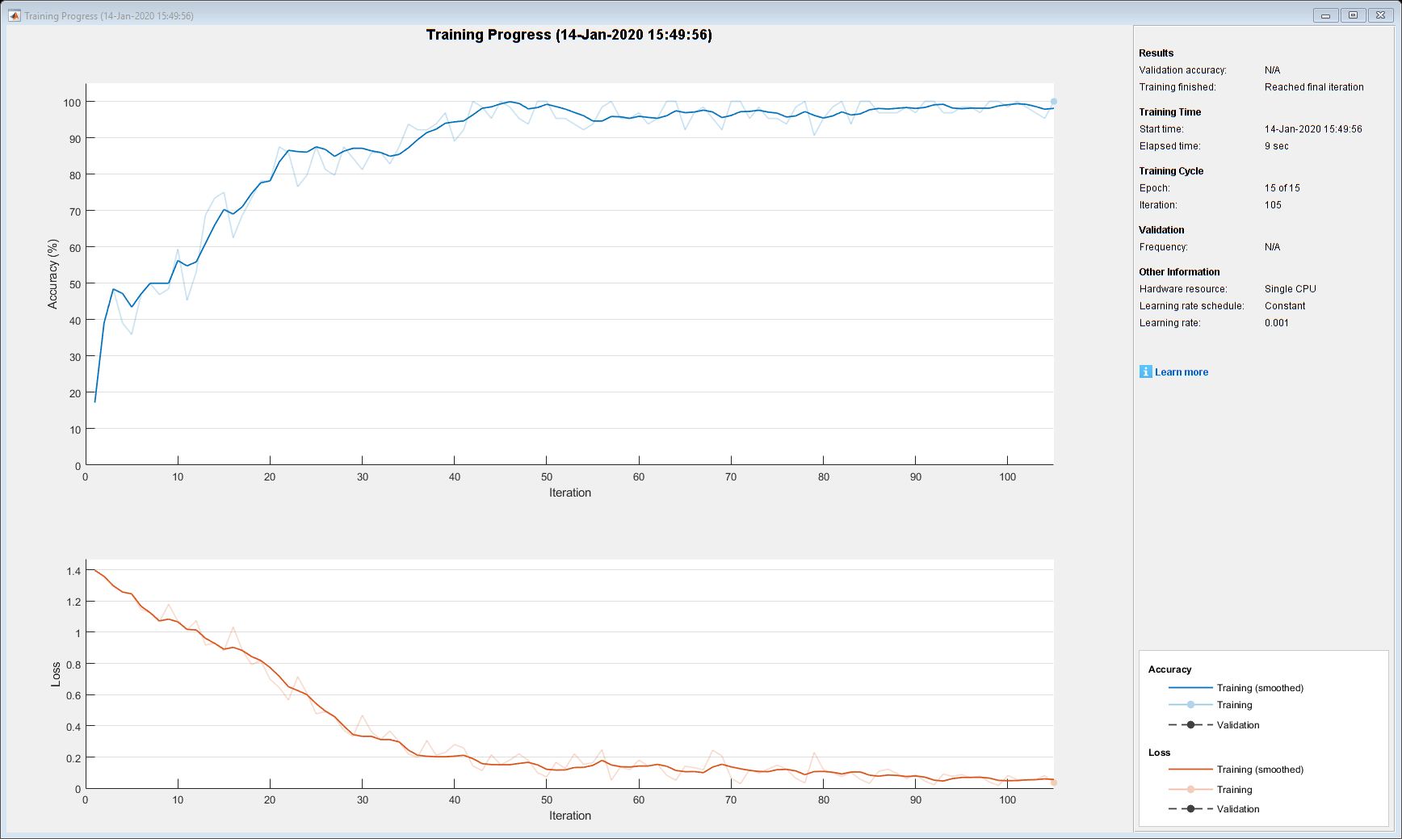Click the 'Loss' y-axis label
The width and height of the screenshot is (1402, 839).
(x=56, y=675)
